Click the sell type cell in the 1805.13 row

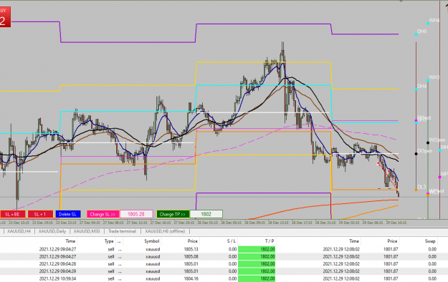pos(111,249)
